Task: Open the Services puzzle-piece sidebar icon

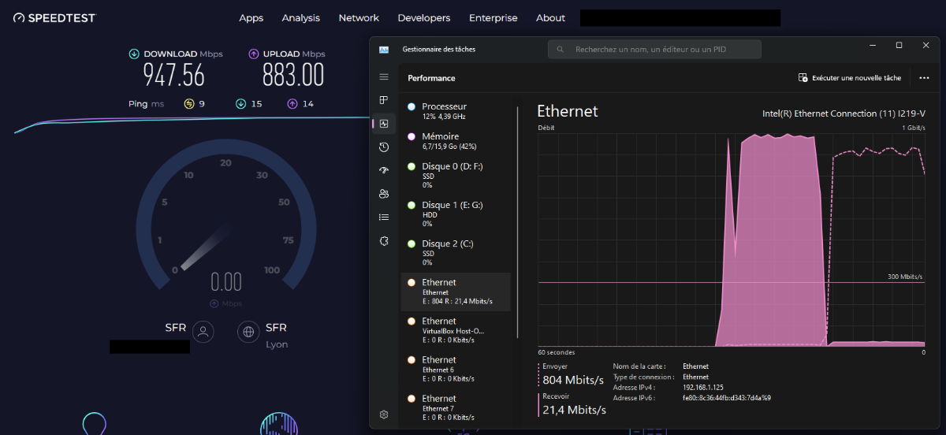Action: [x=384, y=241]
